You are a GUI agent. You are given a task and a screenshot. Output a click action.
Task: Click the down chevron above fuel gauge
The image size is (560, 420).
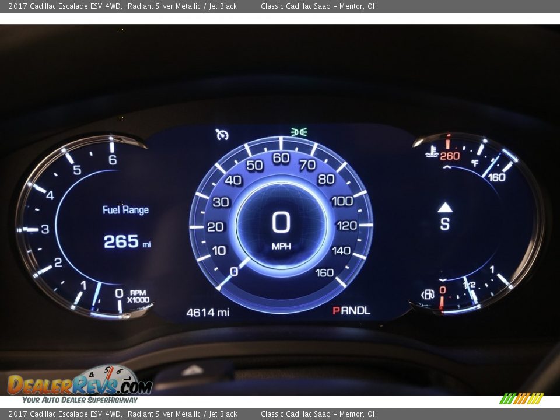tap(443, 281)
